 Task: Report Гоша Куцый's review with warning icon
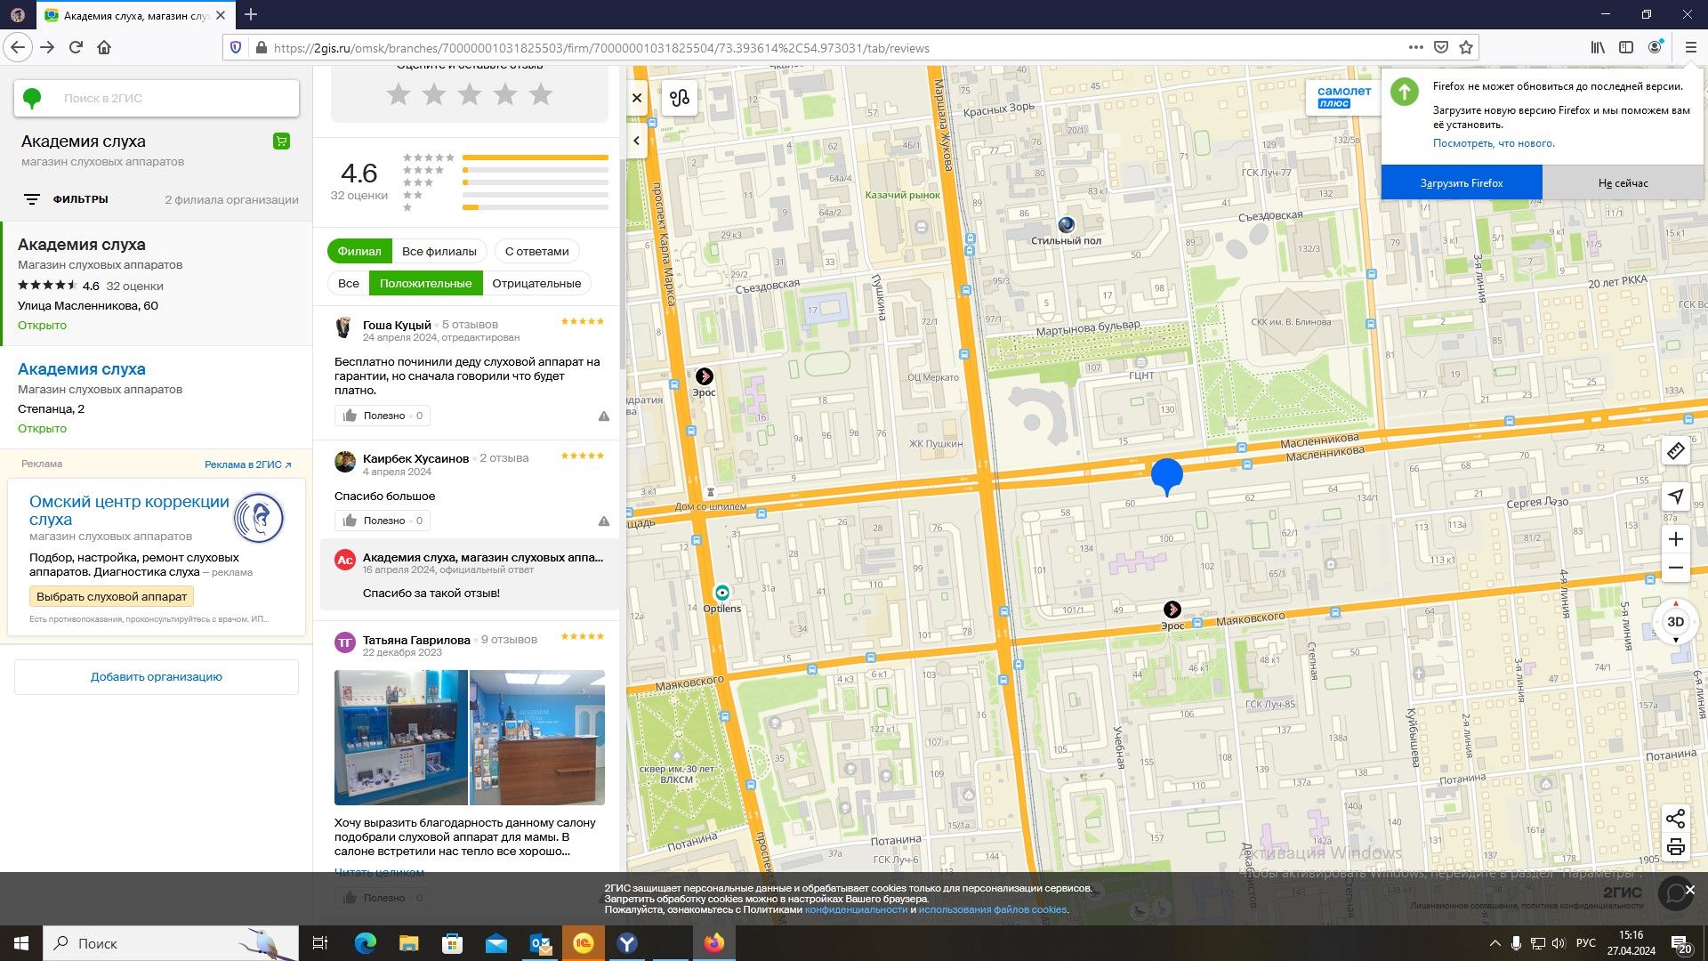(604, 416)
